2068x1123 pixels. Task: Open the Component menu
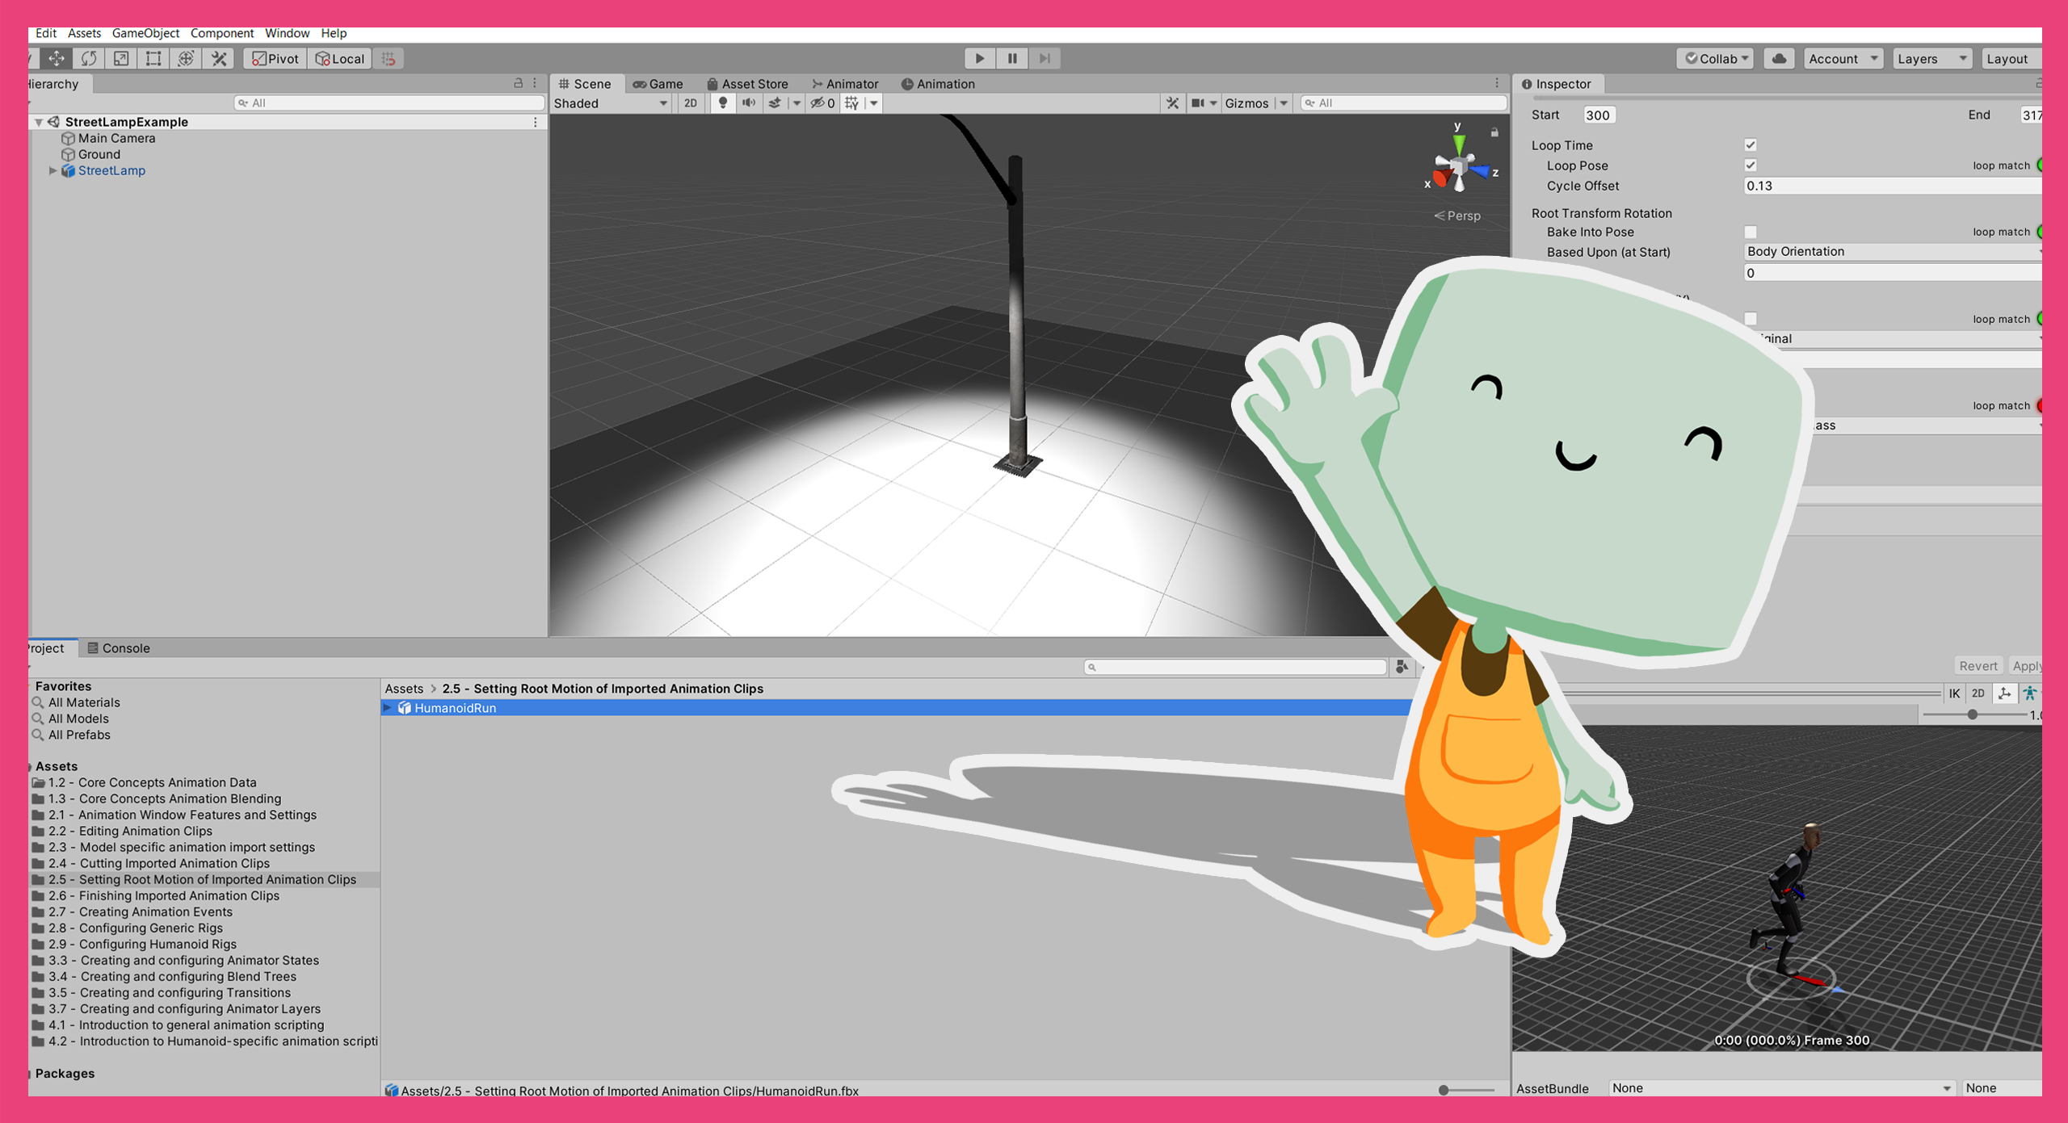(222, 33)
